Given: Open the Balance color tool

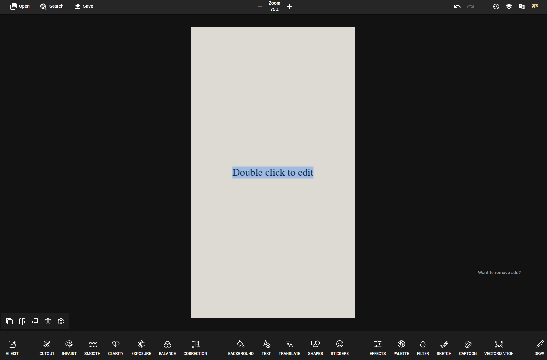Looking at the screenshot, I should click(167, 347).
